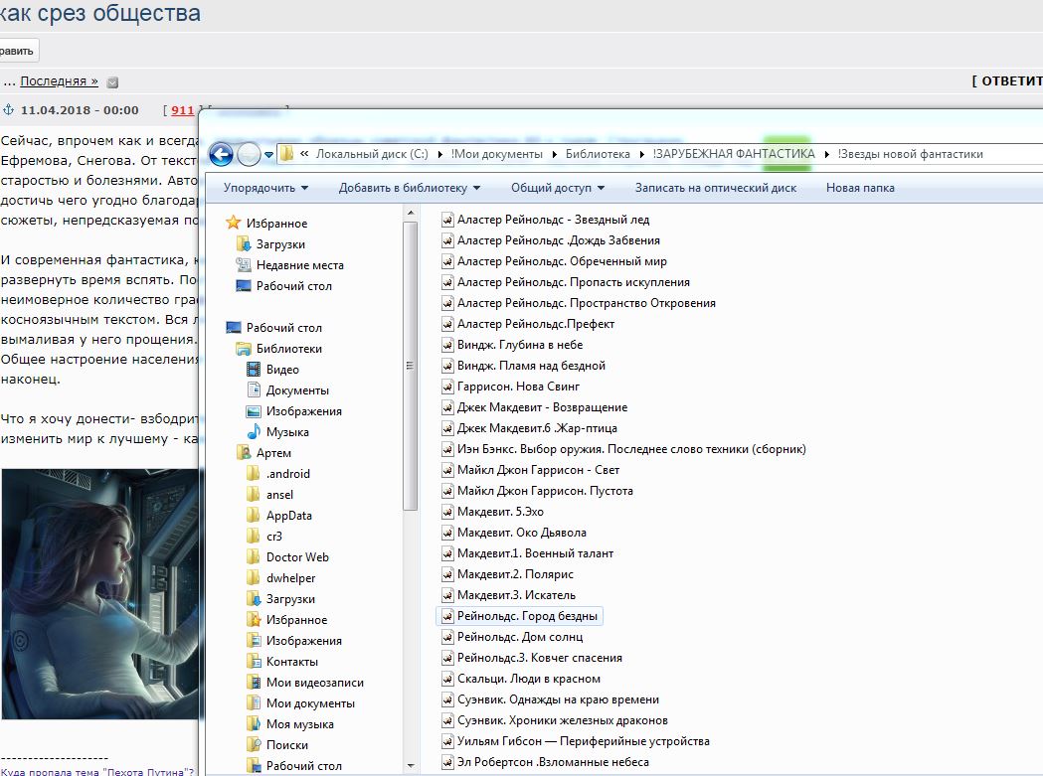Click Записать на оптический диск
This screenshot has width=1043, height=776.
[716, 188]
